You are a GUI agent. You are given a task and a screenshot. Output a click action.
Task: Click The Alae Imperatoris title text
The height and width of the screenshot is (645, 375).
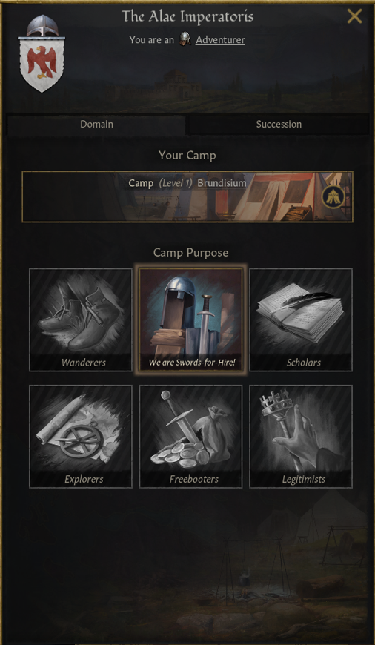click(x=187, y=16)
